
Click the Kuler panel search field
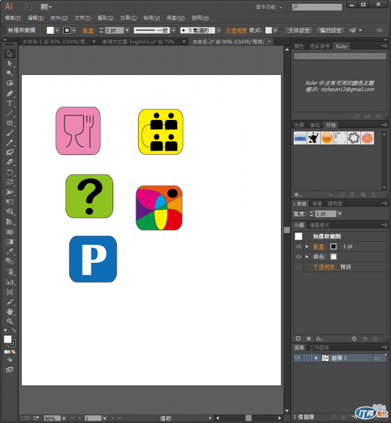coord(340,56)
